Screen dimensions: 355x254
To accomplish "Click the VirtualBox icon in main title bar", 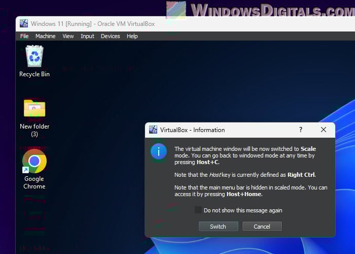I will (x=24, y=23).
